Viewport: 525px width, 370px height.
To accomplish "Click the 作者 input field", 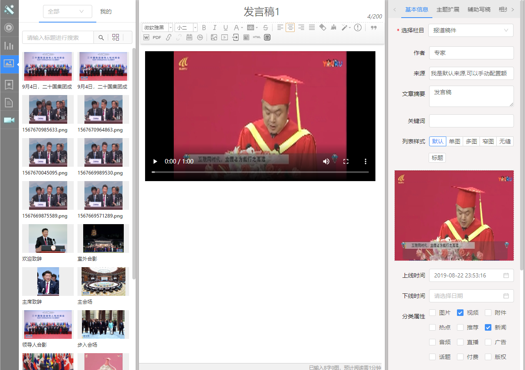I will click(x=471, y=53).
